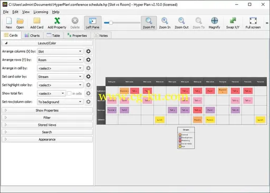Image resolution: width=270 pixels, height=193 pixels.
Task: Toggle Zoom Fit mode
Action: 149,23
